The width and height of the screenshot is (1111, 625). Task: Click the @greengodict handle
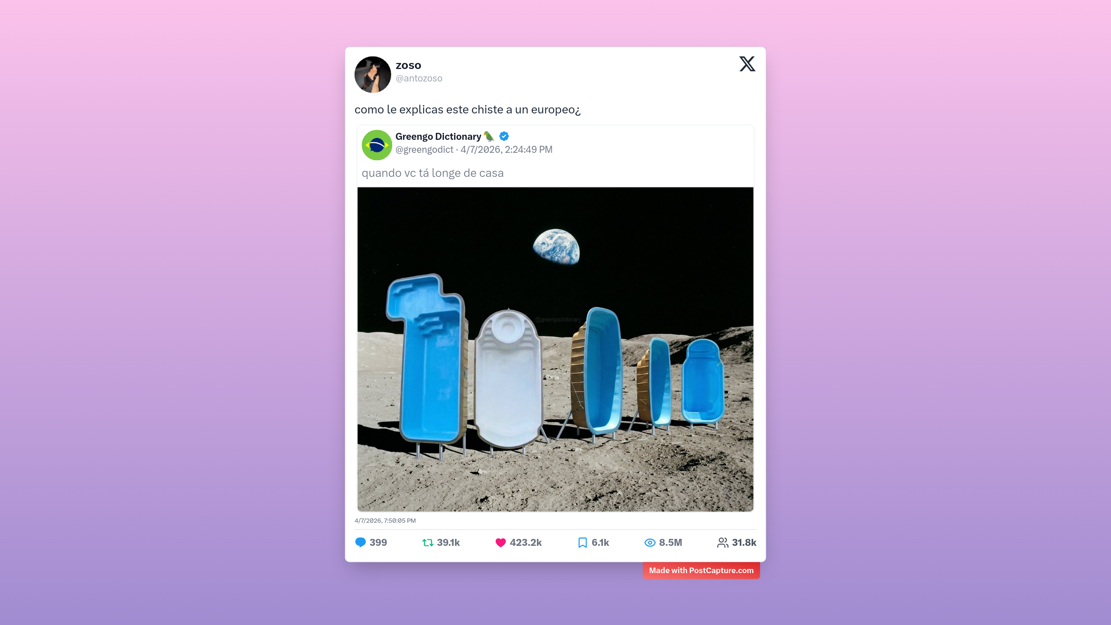click(424, 150)
